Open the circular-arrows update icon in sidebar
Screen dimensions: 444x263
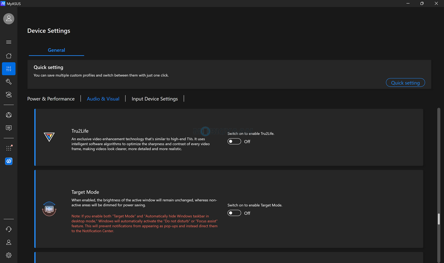pos(9,95)
